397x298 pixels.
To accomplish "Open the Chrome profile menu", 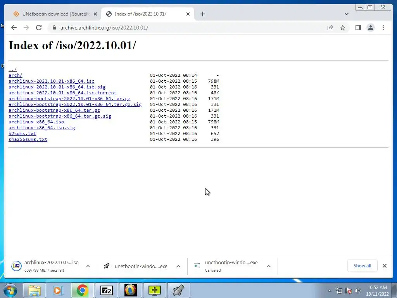I will pos(371,28).
